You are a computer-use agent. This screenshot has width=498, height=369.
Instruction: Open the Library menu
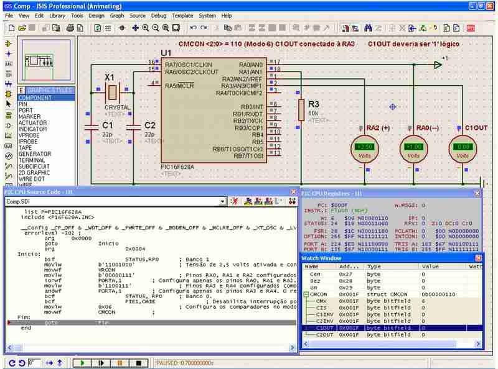[x=57, y=16]
